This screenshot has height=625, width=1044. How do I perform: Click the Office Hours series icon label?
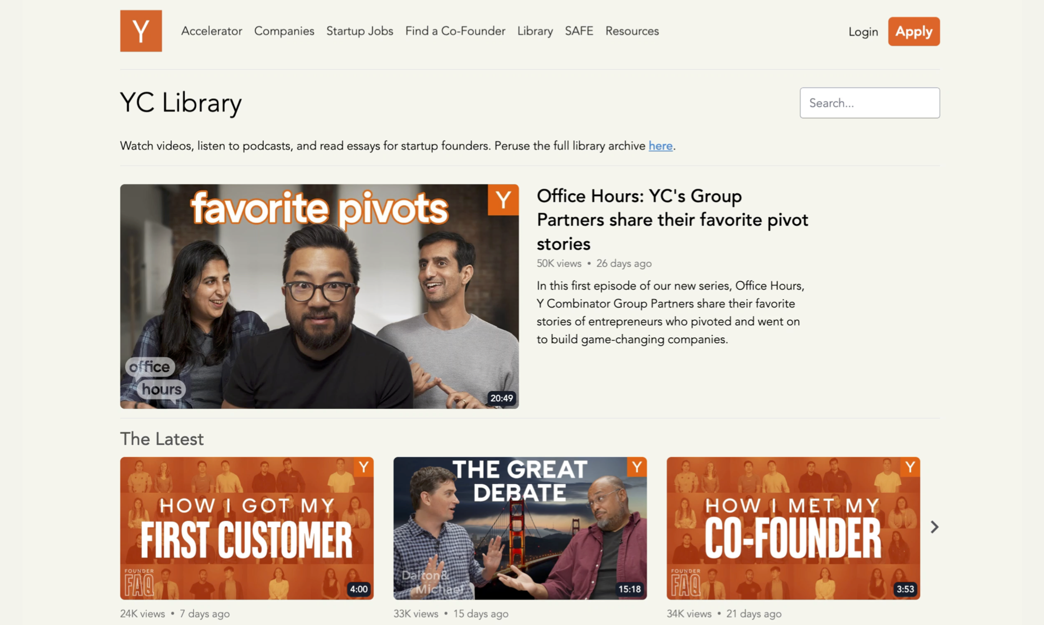[x=154, y=377]
